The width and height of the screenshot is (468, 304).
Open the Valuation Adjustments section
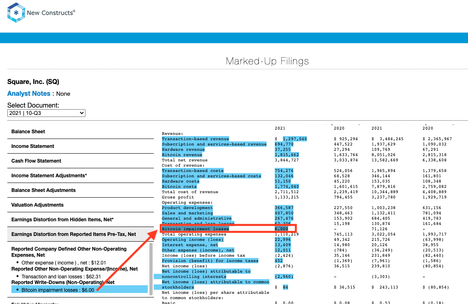[81, 205]
